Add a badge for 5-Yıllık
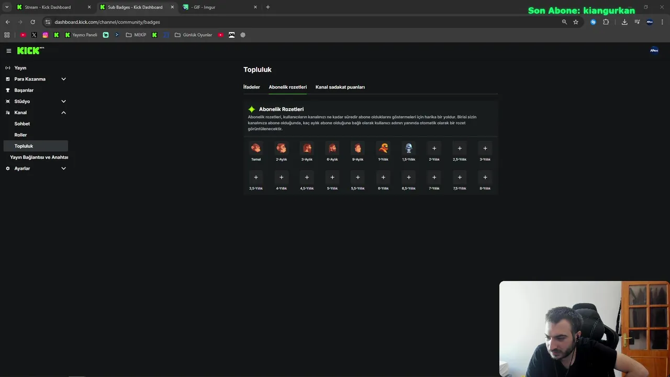670x377 pixels. click(x=332, y=177)
